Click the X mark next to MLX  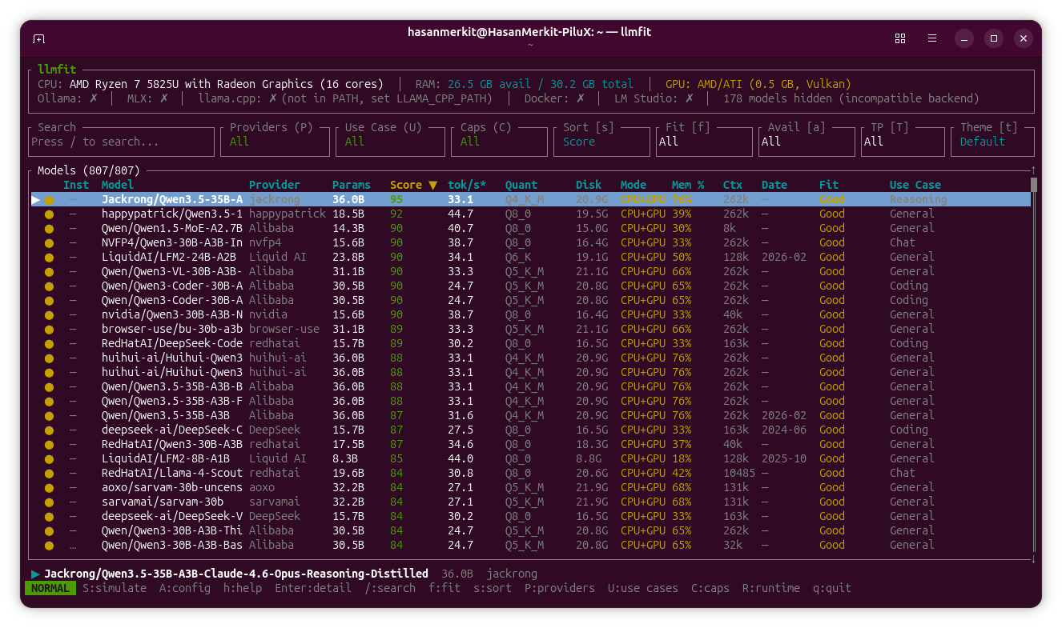click(x=163, y=98)
